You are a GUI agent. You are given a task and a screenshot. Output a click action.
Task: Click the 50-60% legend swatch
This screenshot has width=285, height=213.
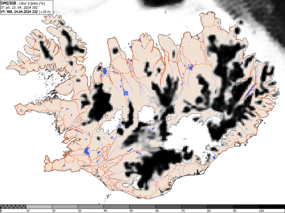(x=142, y=207)
